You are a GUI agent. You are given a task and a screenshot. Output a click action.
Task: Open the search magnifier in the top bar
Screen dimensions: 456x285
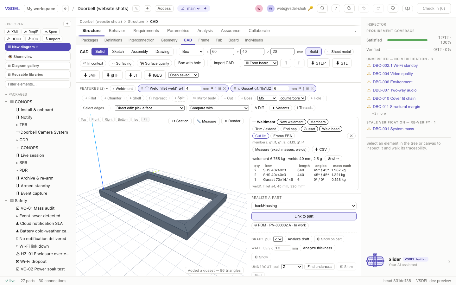(x=322, y=9)
